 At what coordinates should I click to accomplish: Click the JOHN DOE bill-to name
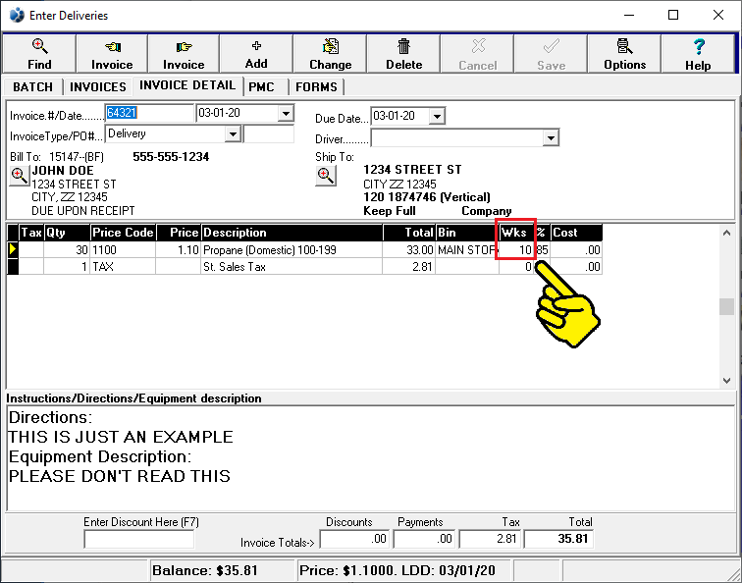[63, 171]
